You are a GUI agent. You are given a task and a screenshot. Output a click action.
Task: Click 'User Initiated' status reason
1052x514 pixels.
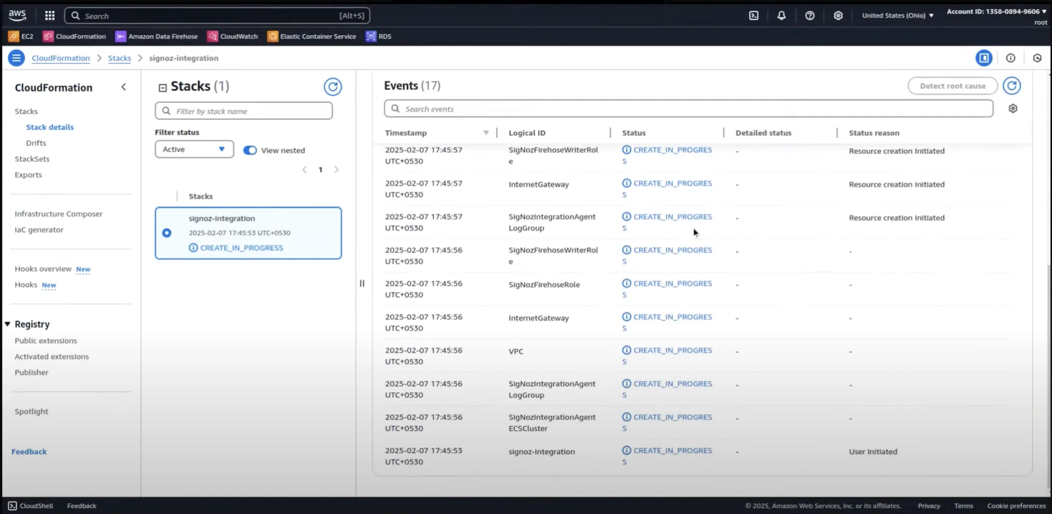(x=873, y=452)
